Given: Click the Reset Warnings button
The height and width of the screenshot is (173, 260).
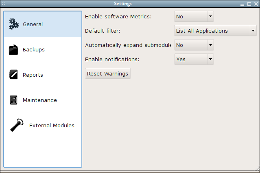Looking at the screenshot, I should 108,73.
